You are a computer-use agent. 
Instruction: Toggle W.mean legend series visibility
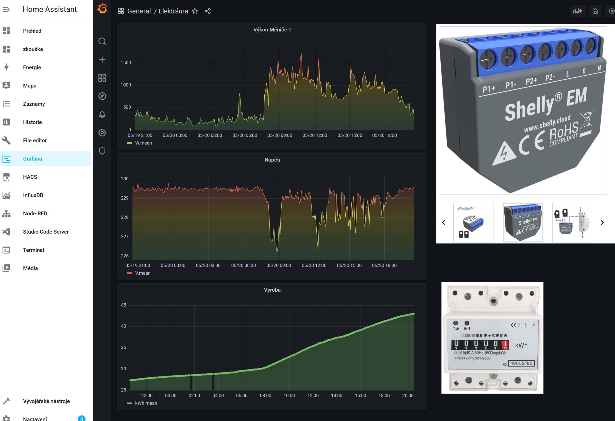pos(143,143)
